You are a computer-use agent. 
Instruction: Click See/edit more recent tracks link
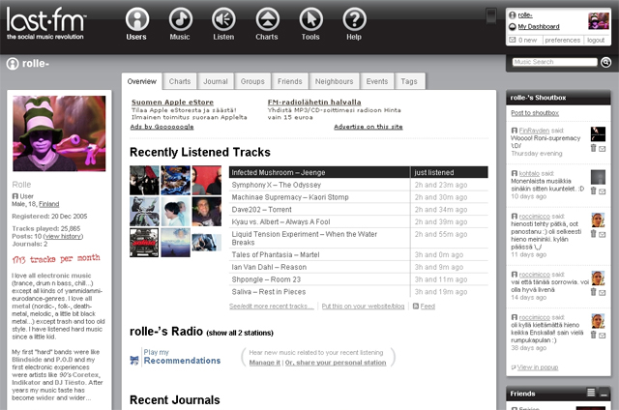click(x=272, y=307)
